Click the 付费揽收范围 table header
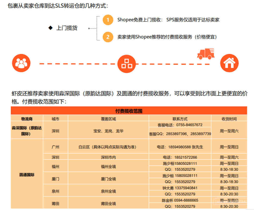 (x=129, y=111)
